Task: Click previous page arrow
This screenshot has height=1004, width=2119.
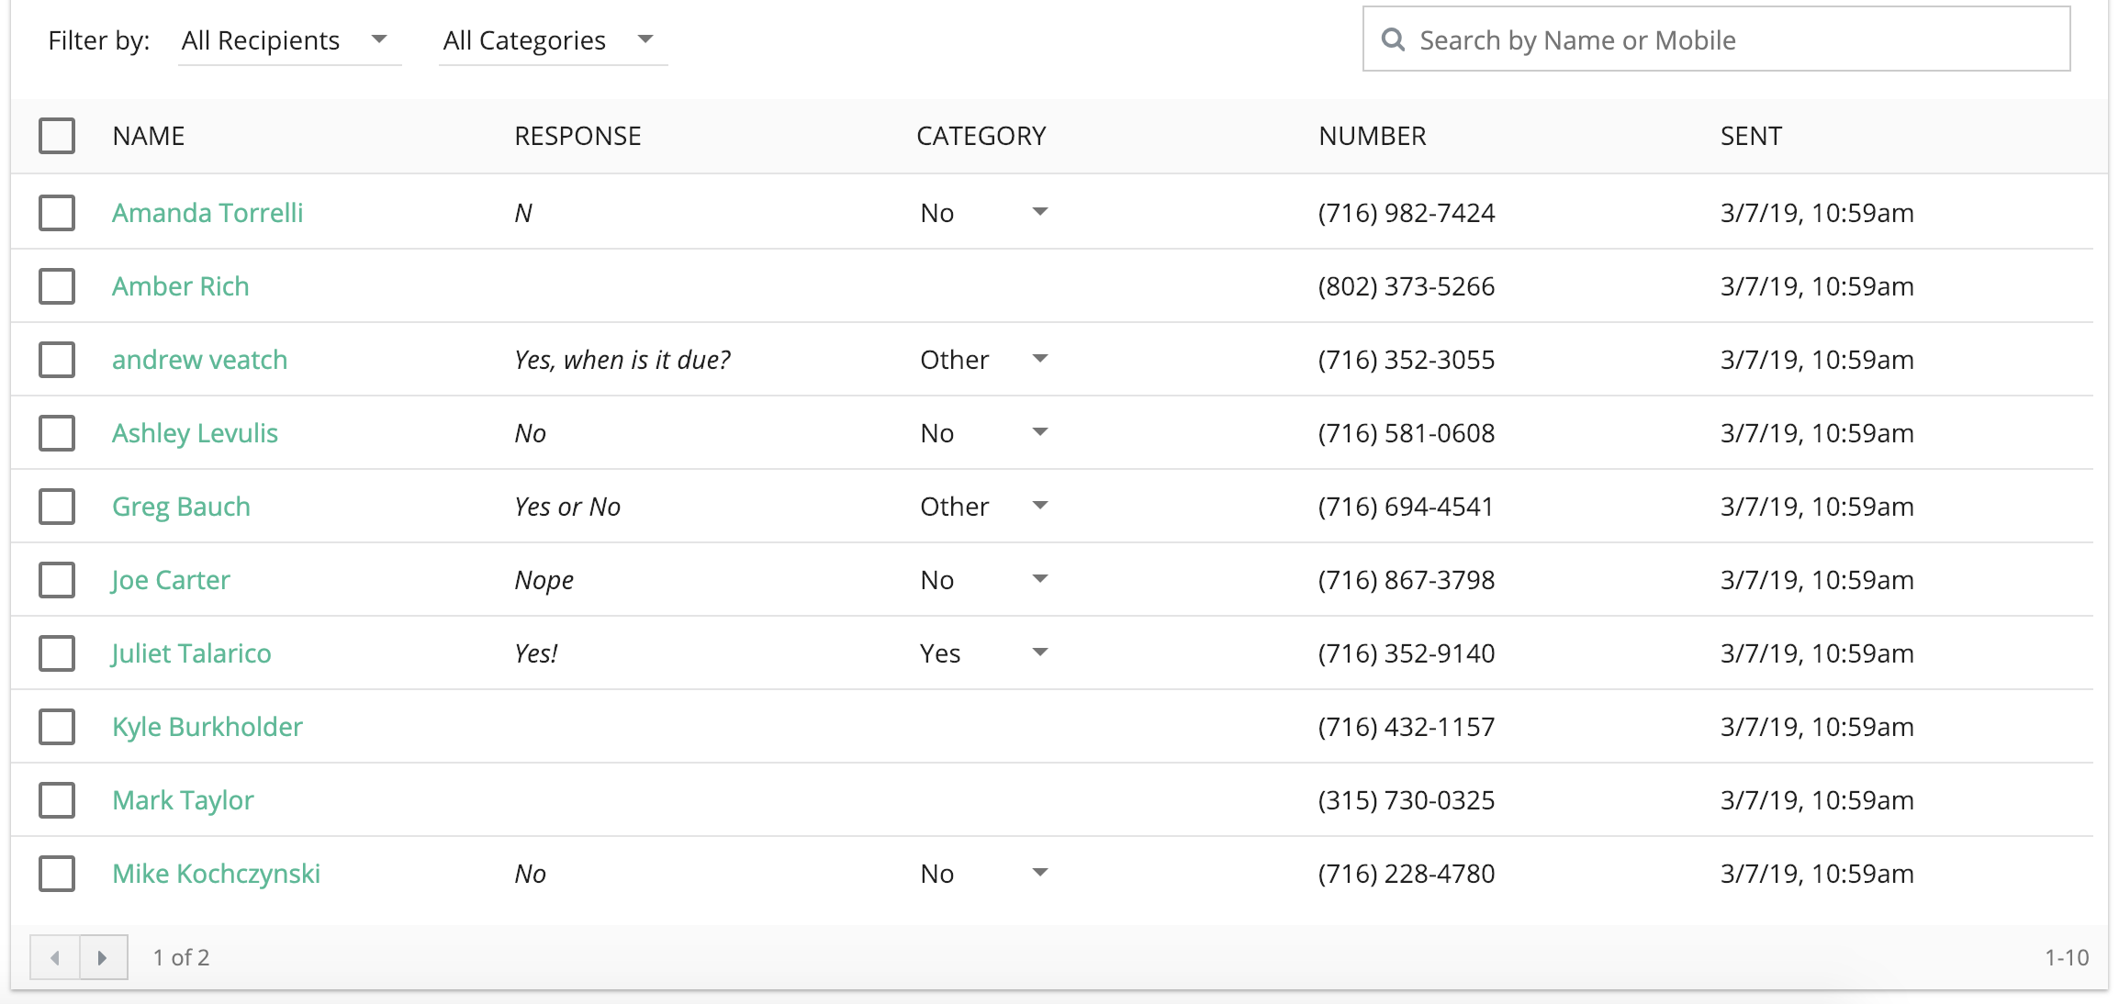Action: point(55,957)
